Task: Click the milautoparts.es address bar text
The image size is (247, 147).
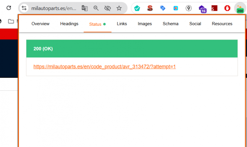Action: point(54,8)
